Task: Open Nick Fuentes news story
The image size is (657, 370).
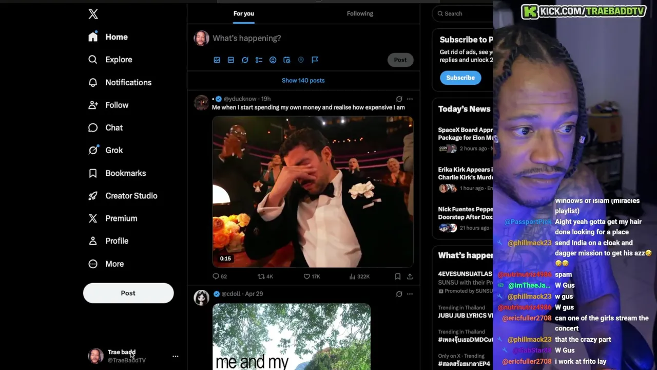Action: click(x=465, y=218)
